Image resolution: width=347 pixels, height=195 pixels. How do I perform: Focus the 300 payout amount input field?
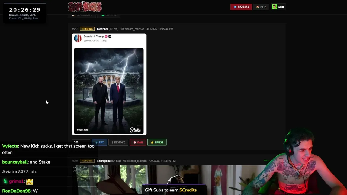[x=81, y=142]
